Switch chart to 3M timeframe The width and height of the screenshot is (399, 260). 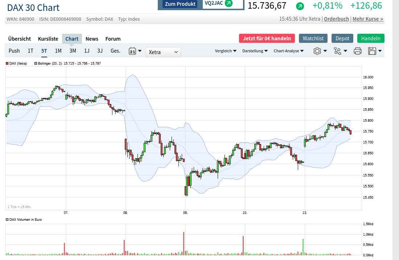tap(73, 51)
